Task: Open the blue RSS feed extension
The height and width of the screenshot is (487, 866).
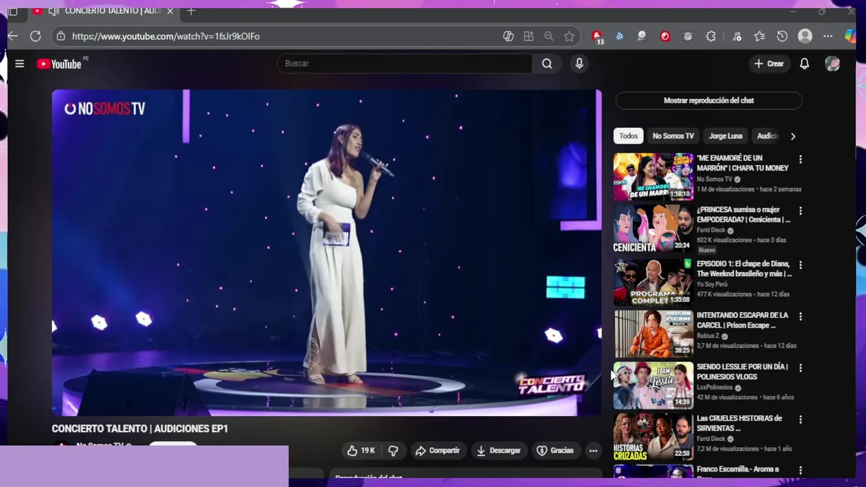Action: click(619, 37)
